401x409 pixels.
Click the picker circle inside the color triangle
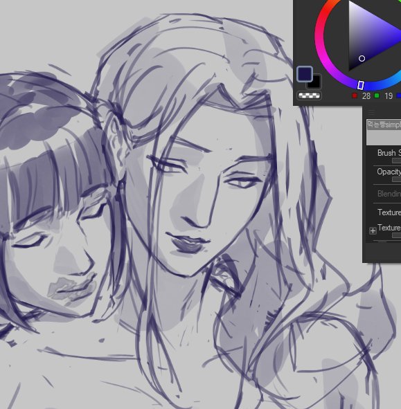pyautogui.click(x=362, y=58)
